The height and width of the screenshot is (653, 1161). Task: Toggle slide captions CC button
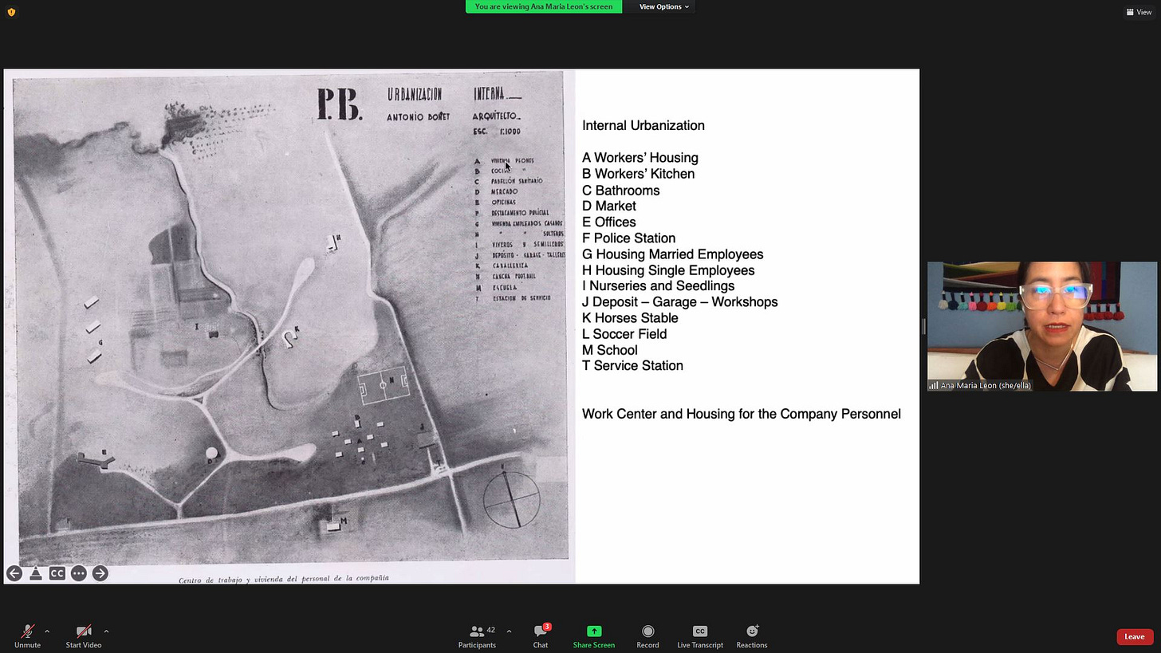(57, 573)
